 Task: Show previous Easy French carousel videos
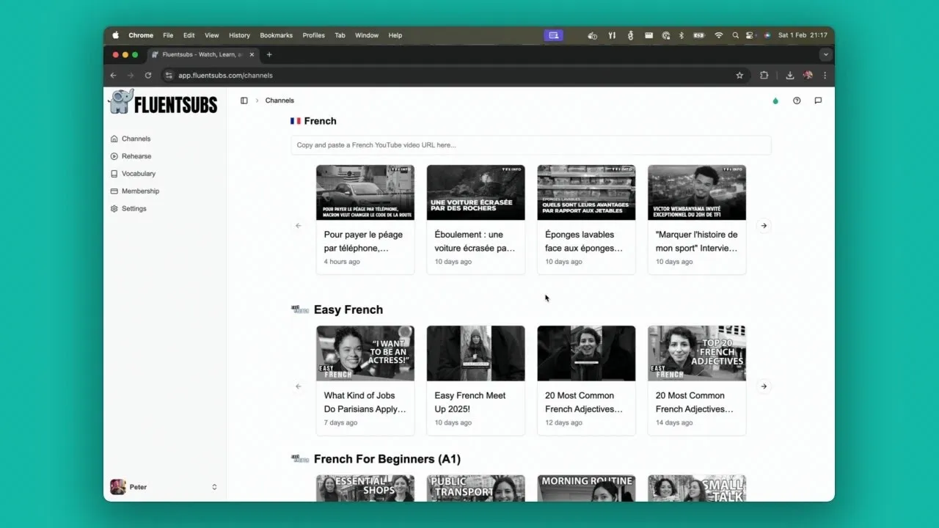(x=299, y=386)
